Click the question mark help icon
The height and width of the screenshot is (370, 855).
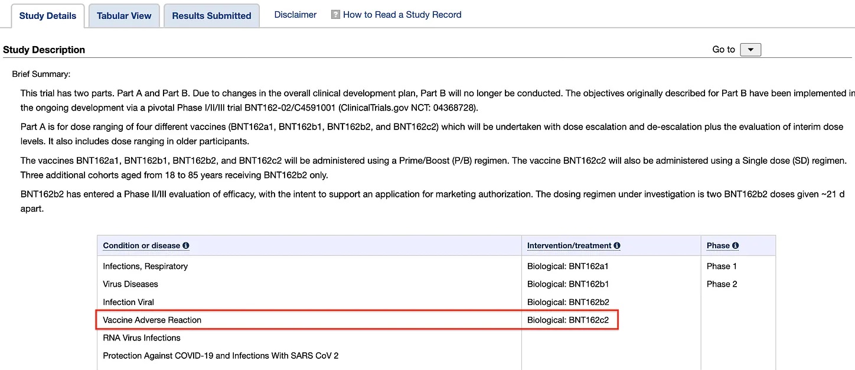[335, 15]
